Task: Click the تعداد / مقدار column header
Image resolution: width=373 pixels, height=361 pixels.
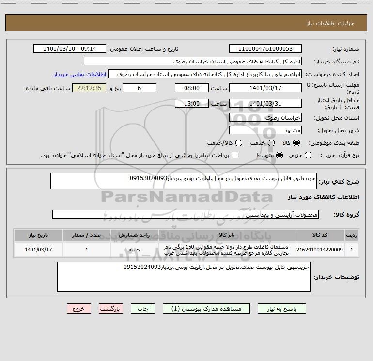Action: click(x=87, y=235)
